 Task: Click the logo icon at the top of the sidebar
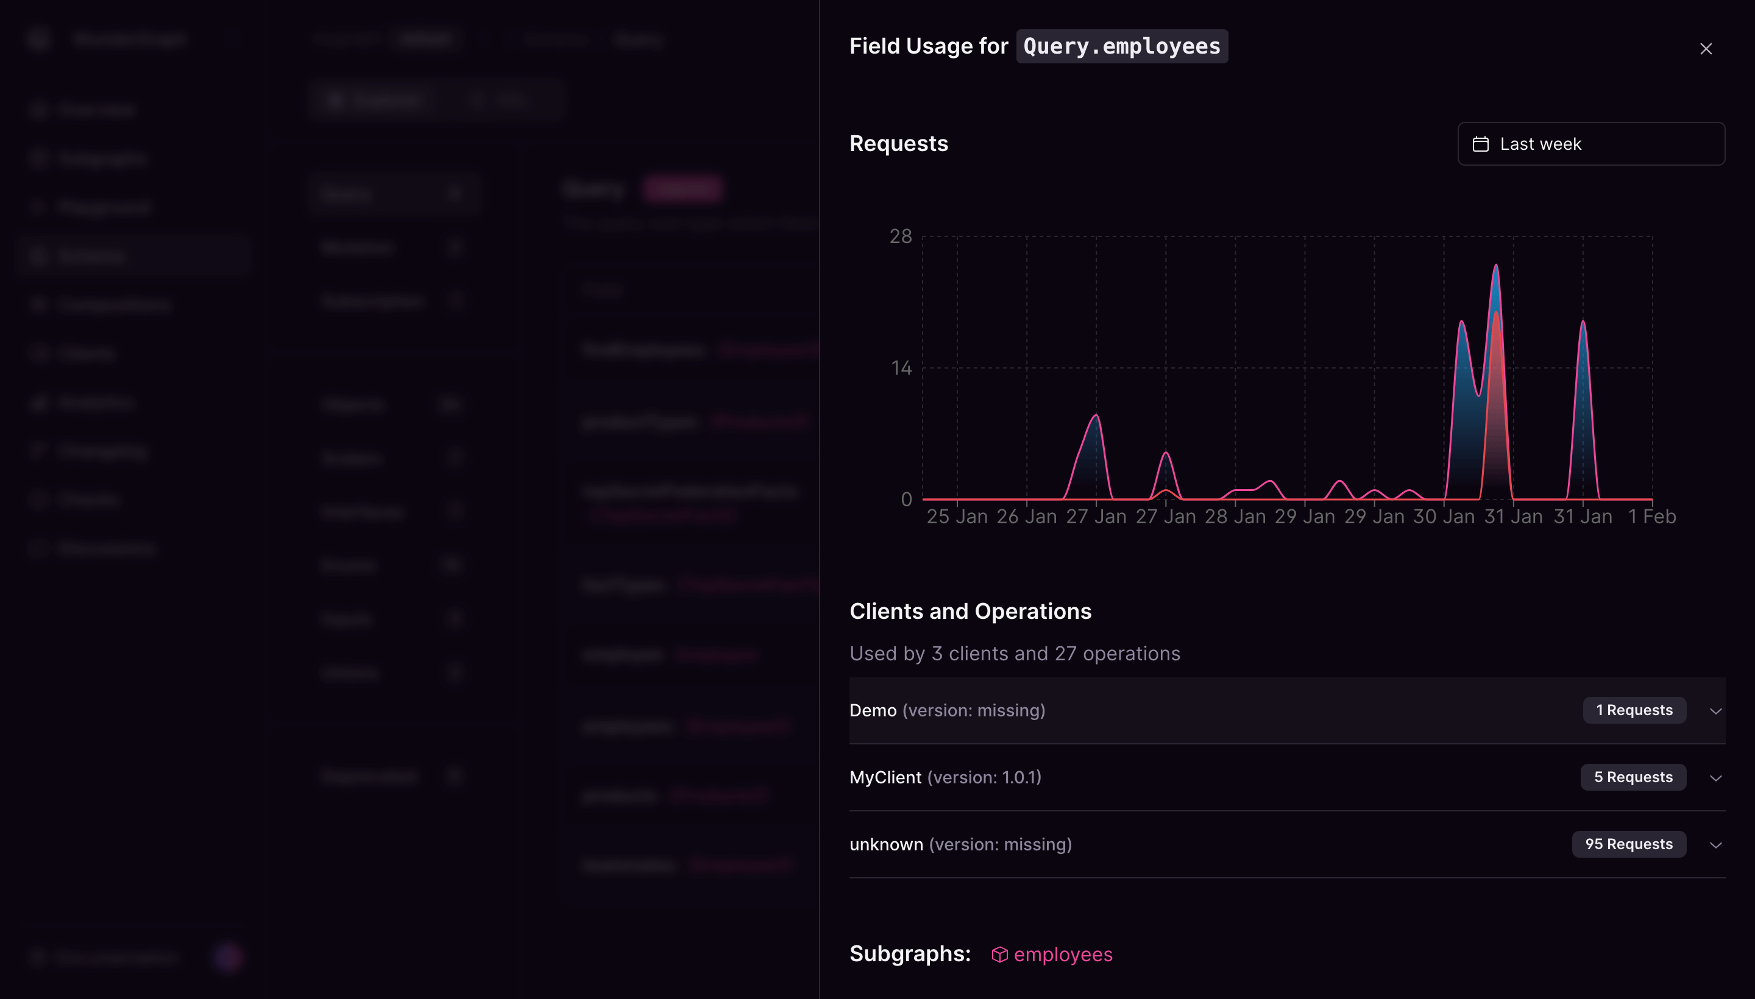38,38
